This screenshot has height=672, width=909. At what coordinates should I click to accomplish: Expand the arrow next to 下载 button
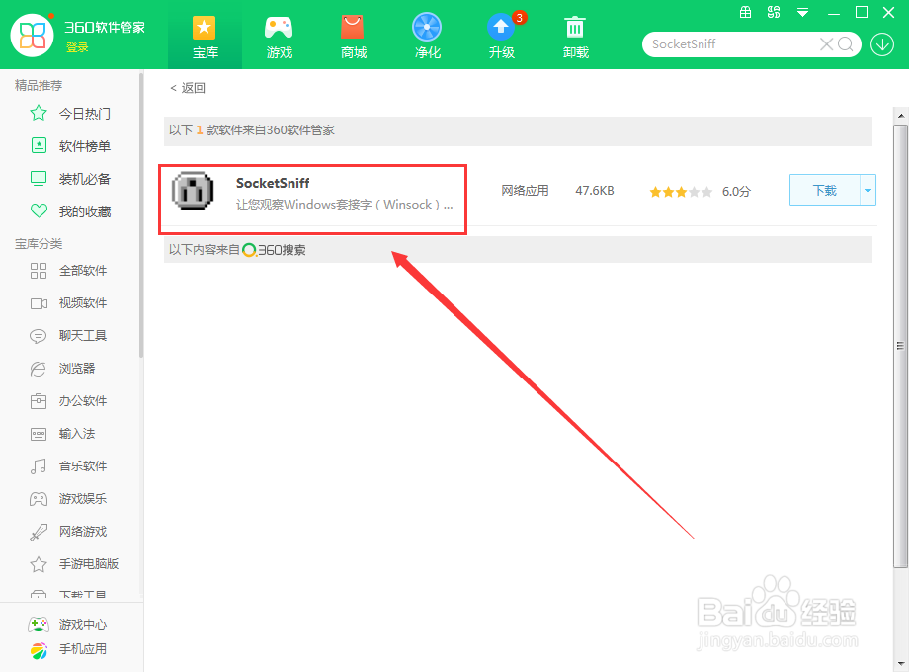[868, 190]
